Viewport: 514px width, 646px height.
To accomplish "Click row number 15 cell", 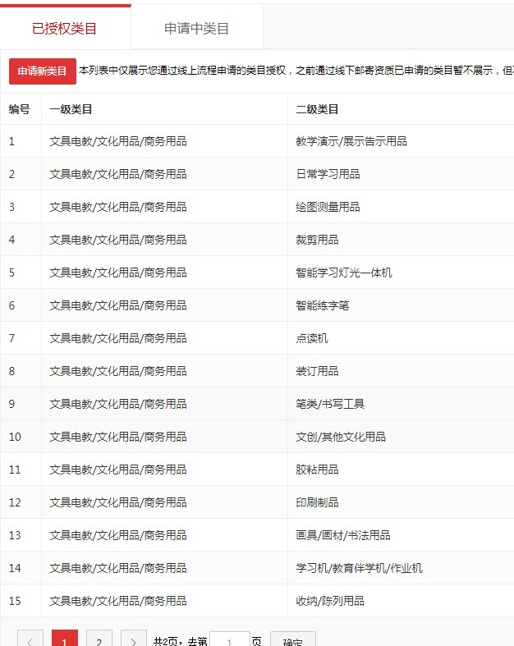I will click(x=21, y=601).
